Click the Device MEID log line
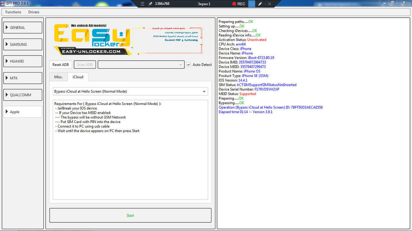Screen dimensions: 412x231 tap(242, 67)
